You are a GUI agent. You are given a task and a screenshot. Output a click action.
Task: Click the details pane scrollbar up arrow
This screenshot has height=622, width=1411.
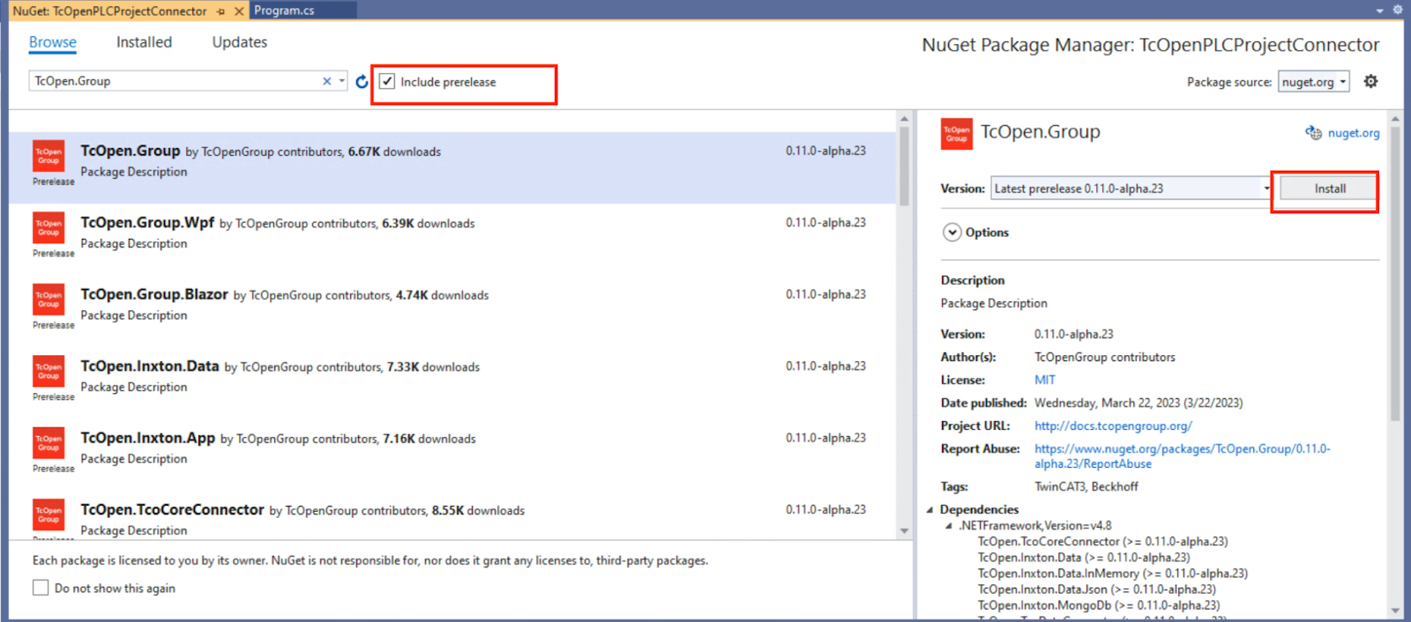coord(1395,118)
